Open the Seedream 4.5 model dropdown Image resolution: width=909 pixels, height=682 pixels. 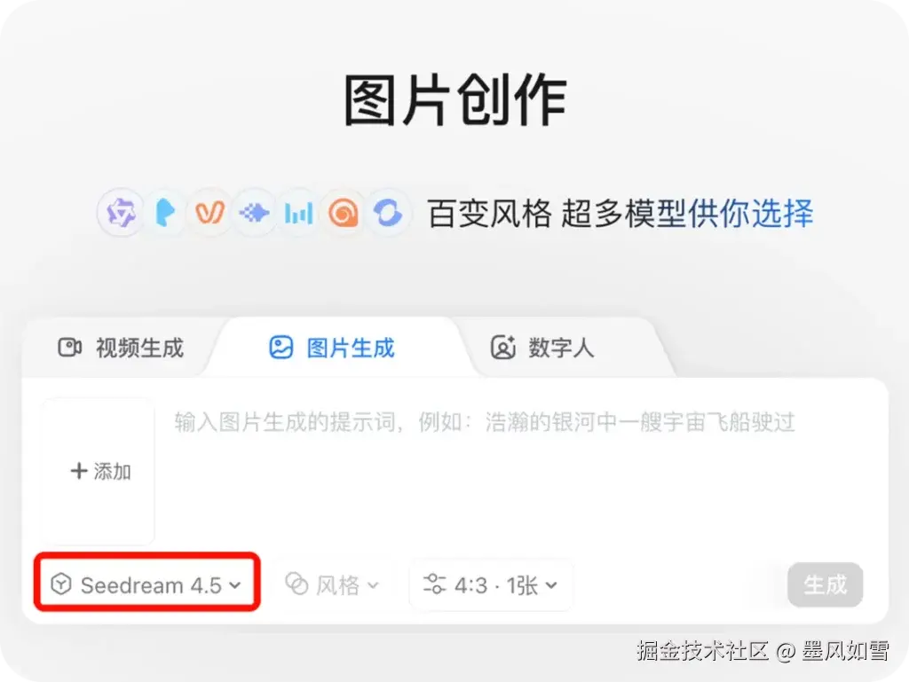(146, 584)
